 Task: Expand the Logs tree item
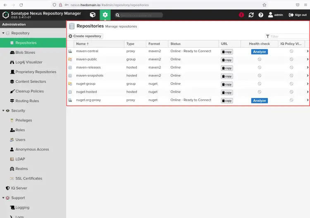[x=11, y=217]
